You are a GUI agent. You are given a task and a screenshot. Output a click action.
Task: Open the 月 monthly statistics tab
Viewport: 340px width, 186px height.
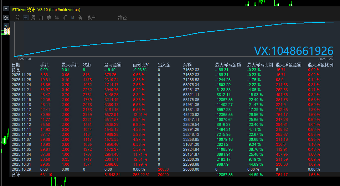[41, 17]
